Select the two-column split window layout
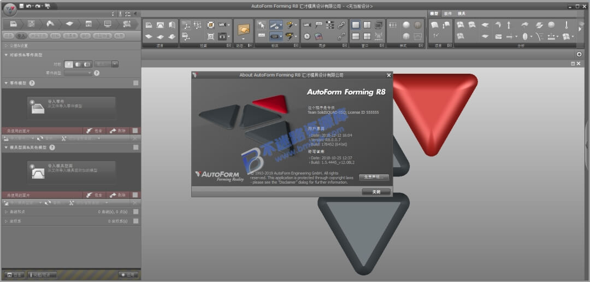590x282 pixels. click(367, 25)
